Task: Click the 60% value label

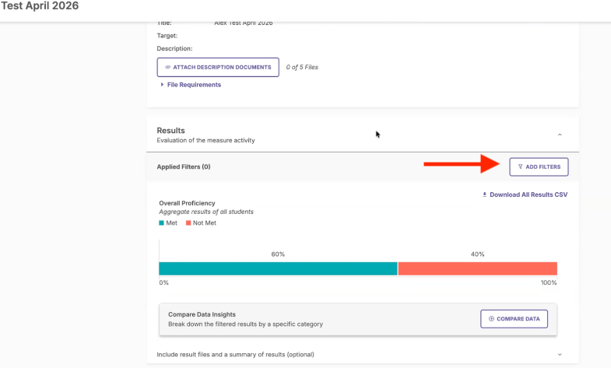Action: [278, 254]
